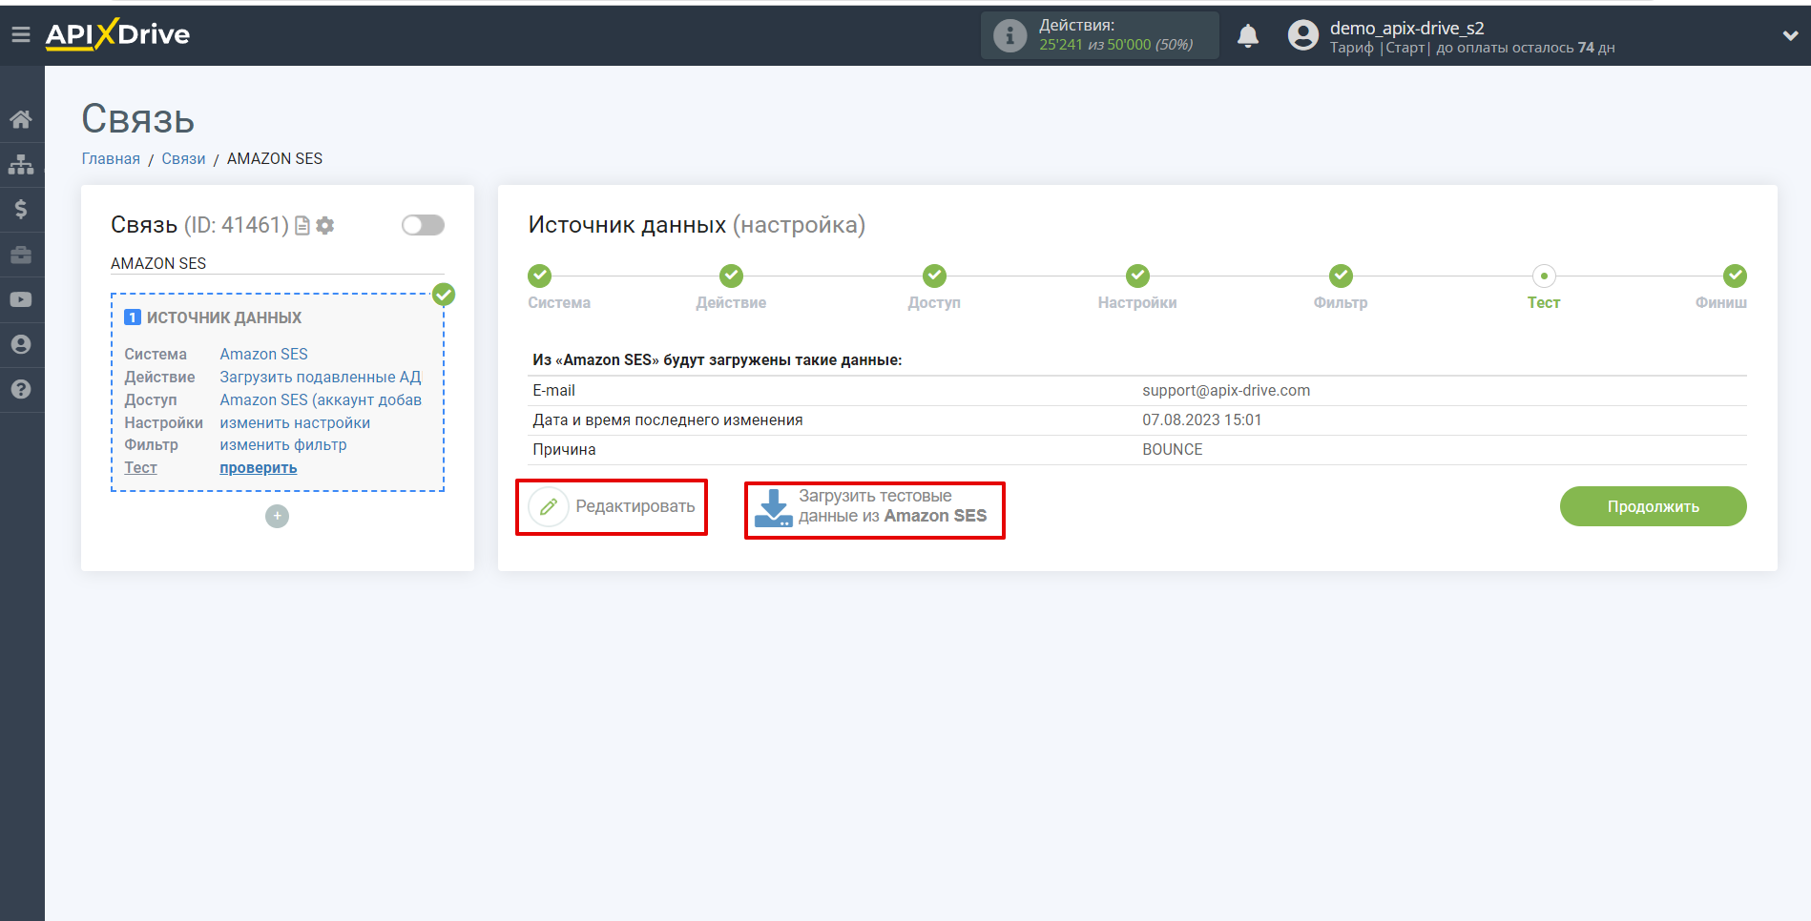Screen dimensions: 1811x921
Task: Click the pencil edit icon
Action: (x=549, y=506)
